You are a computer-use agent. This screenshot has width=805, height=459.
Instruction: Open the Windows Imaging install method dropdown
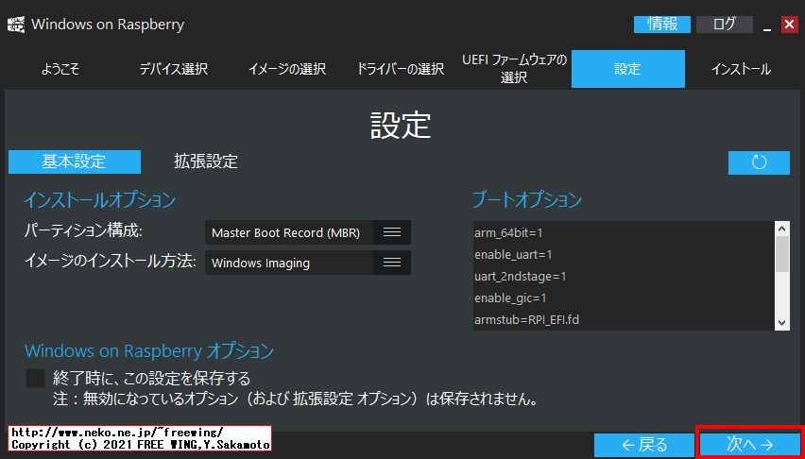[x=307, y=263]
